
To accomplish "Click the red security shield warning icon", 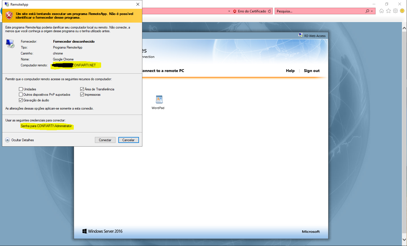I will click(x=9, y=15).
